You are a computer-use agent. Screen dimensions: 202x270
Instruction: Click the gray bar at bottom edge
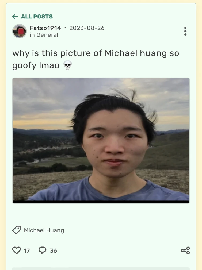(x=101, y=269)
